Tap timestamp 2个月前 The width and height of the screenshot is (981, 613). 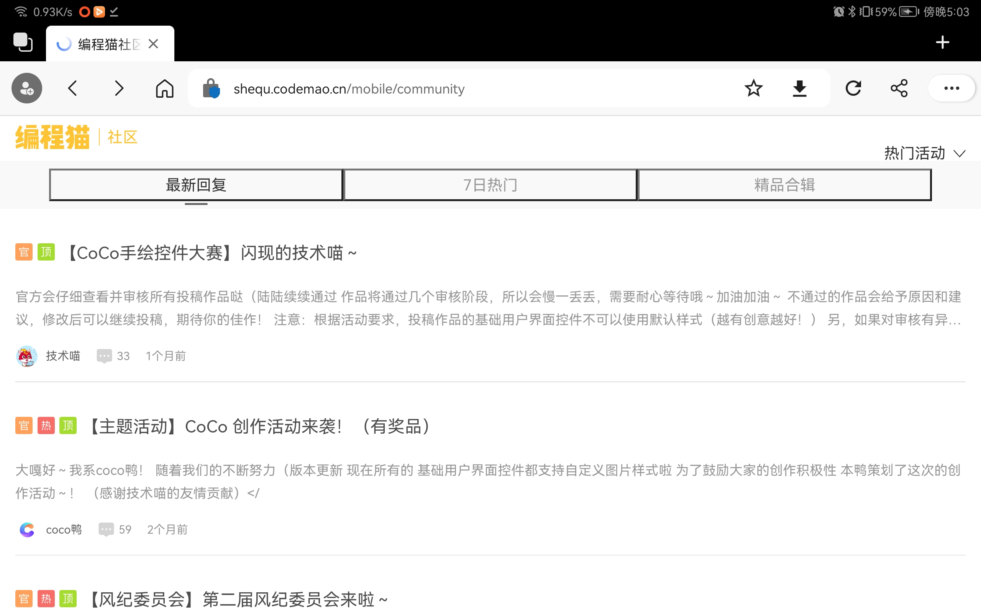pos(167,529)
